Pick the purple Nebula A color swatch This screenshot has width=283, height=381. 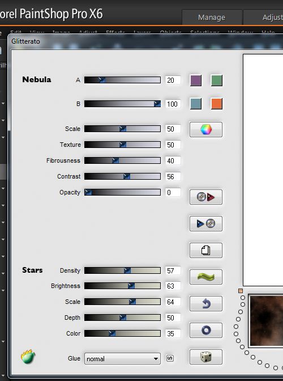(196, 81)
